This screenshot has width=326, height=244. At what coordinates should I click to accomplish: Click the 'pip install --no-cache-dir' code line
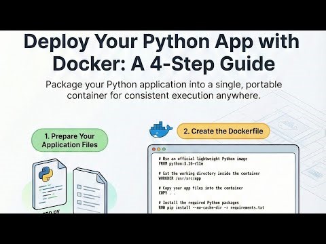[211, 207]
